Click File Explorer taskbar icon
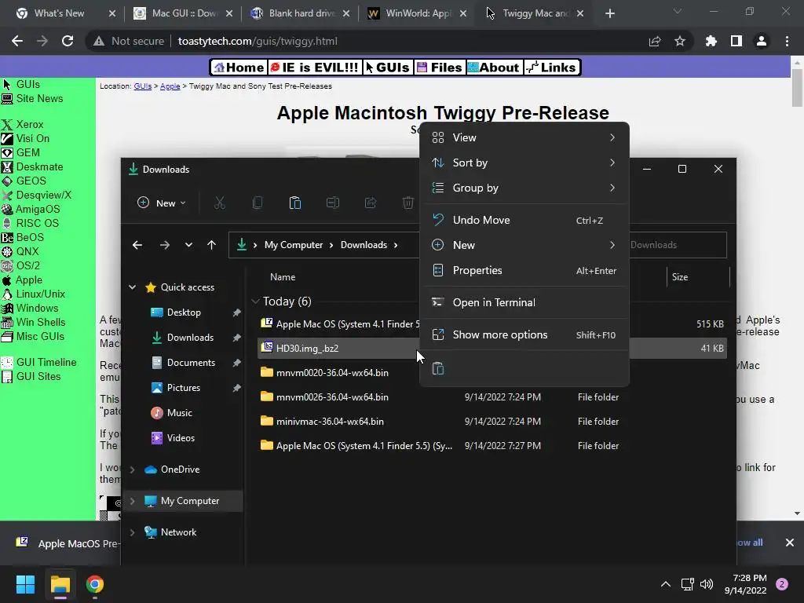 [60, 584]
